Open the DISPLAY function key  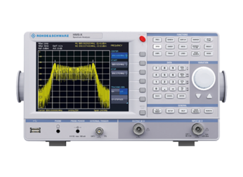[183, 40]
